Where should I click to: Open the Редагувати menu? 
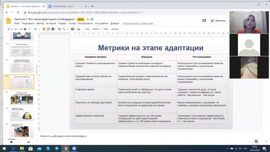click(x=28, y=24)
